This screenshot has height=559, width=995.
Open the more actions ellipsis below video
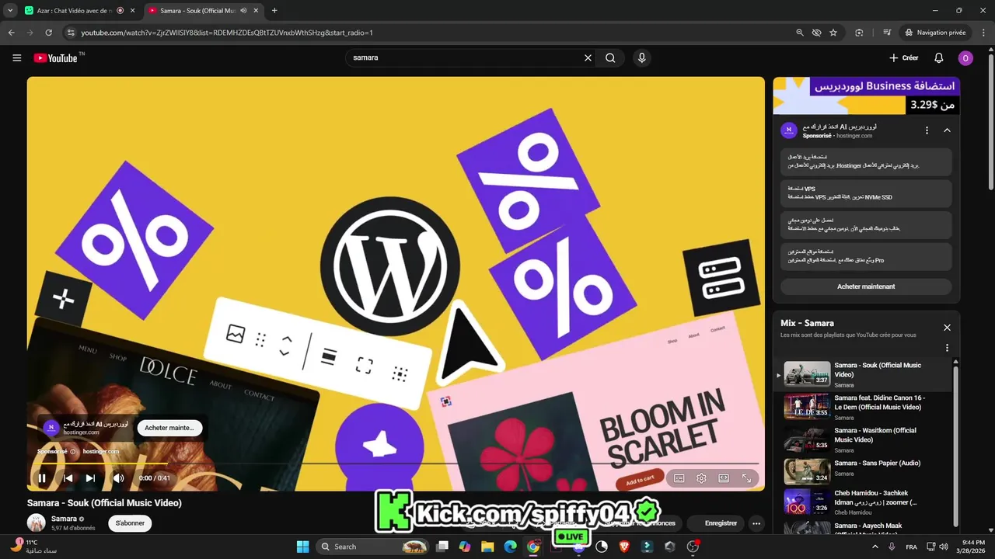pos(756,523)
